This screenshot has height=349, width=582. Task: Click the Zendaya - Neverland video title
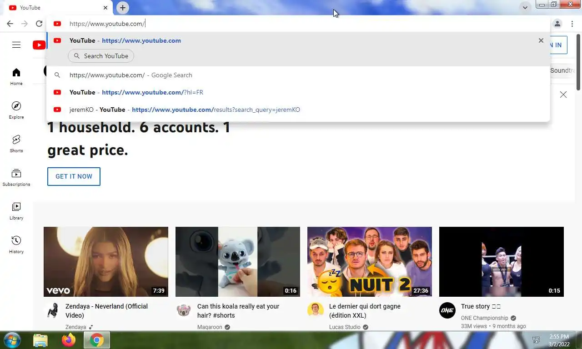click(106, 311)
